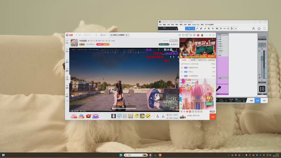Go back with Douyu back arrow

pos(77,35)
